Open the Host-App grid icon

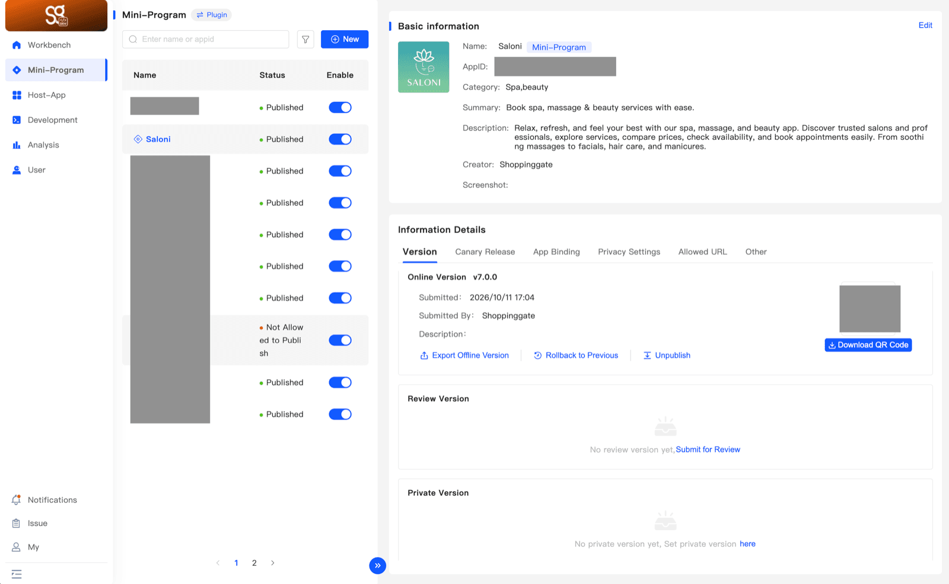point(17,95)
